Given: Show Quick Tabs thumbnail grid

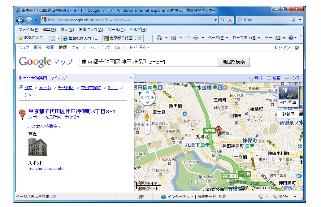Looking at the screenshot, I should point(53,38).
